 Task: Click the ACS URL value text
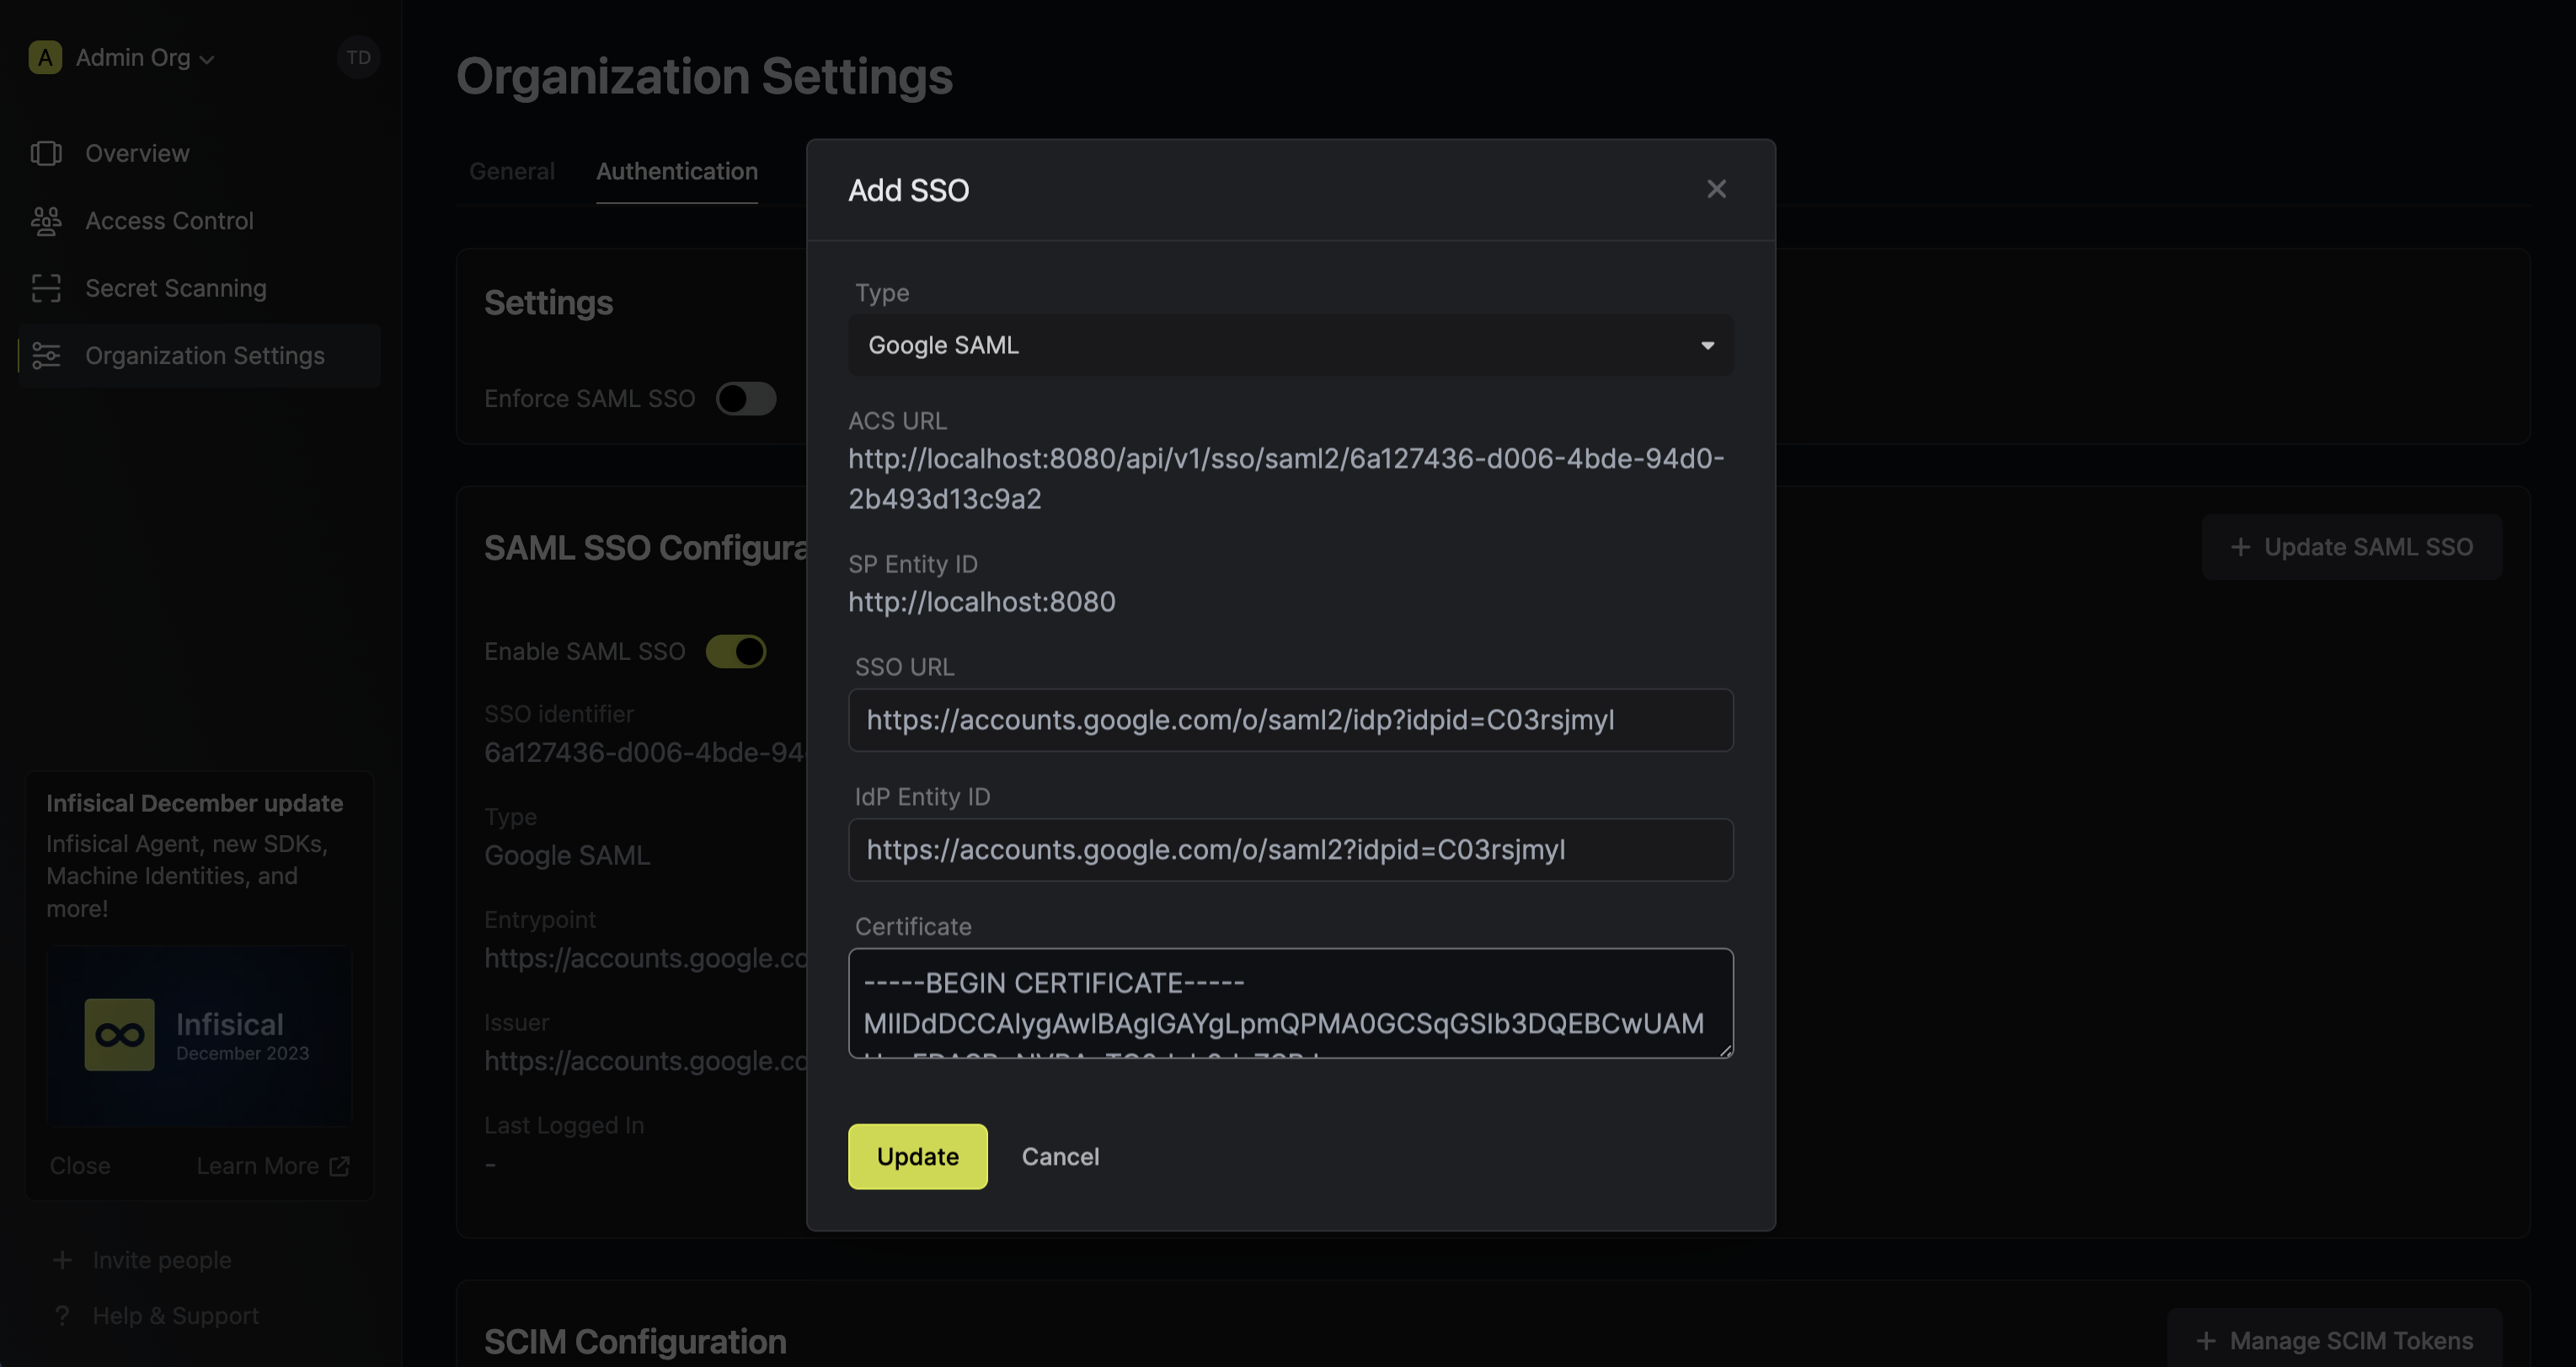1286,479
